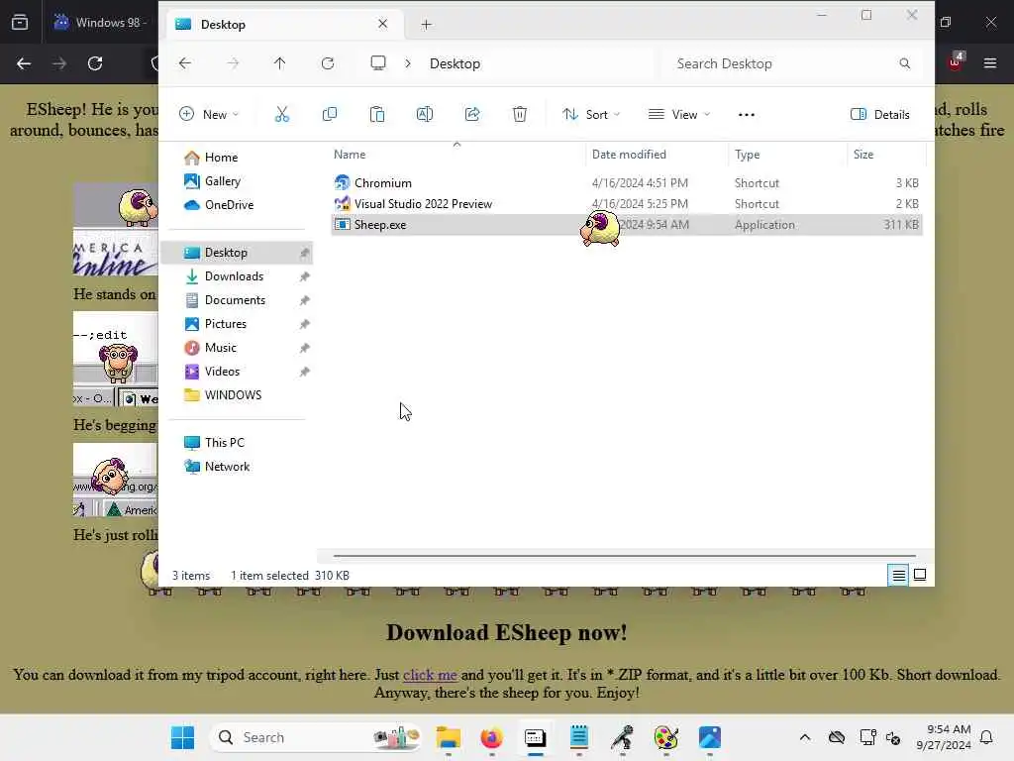The height and width of the screenshot is (761, 1014).
Task: Click the Copy icon in Explorer toolbar
Action: point(329,115)
